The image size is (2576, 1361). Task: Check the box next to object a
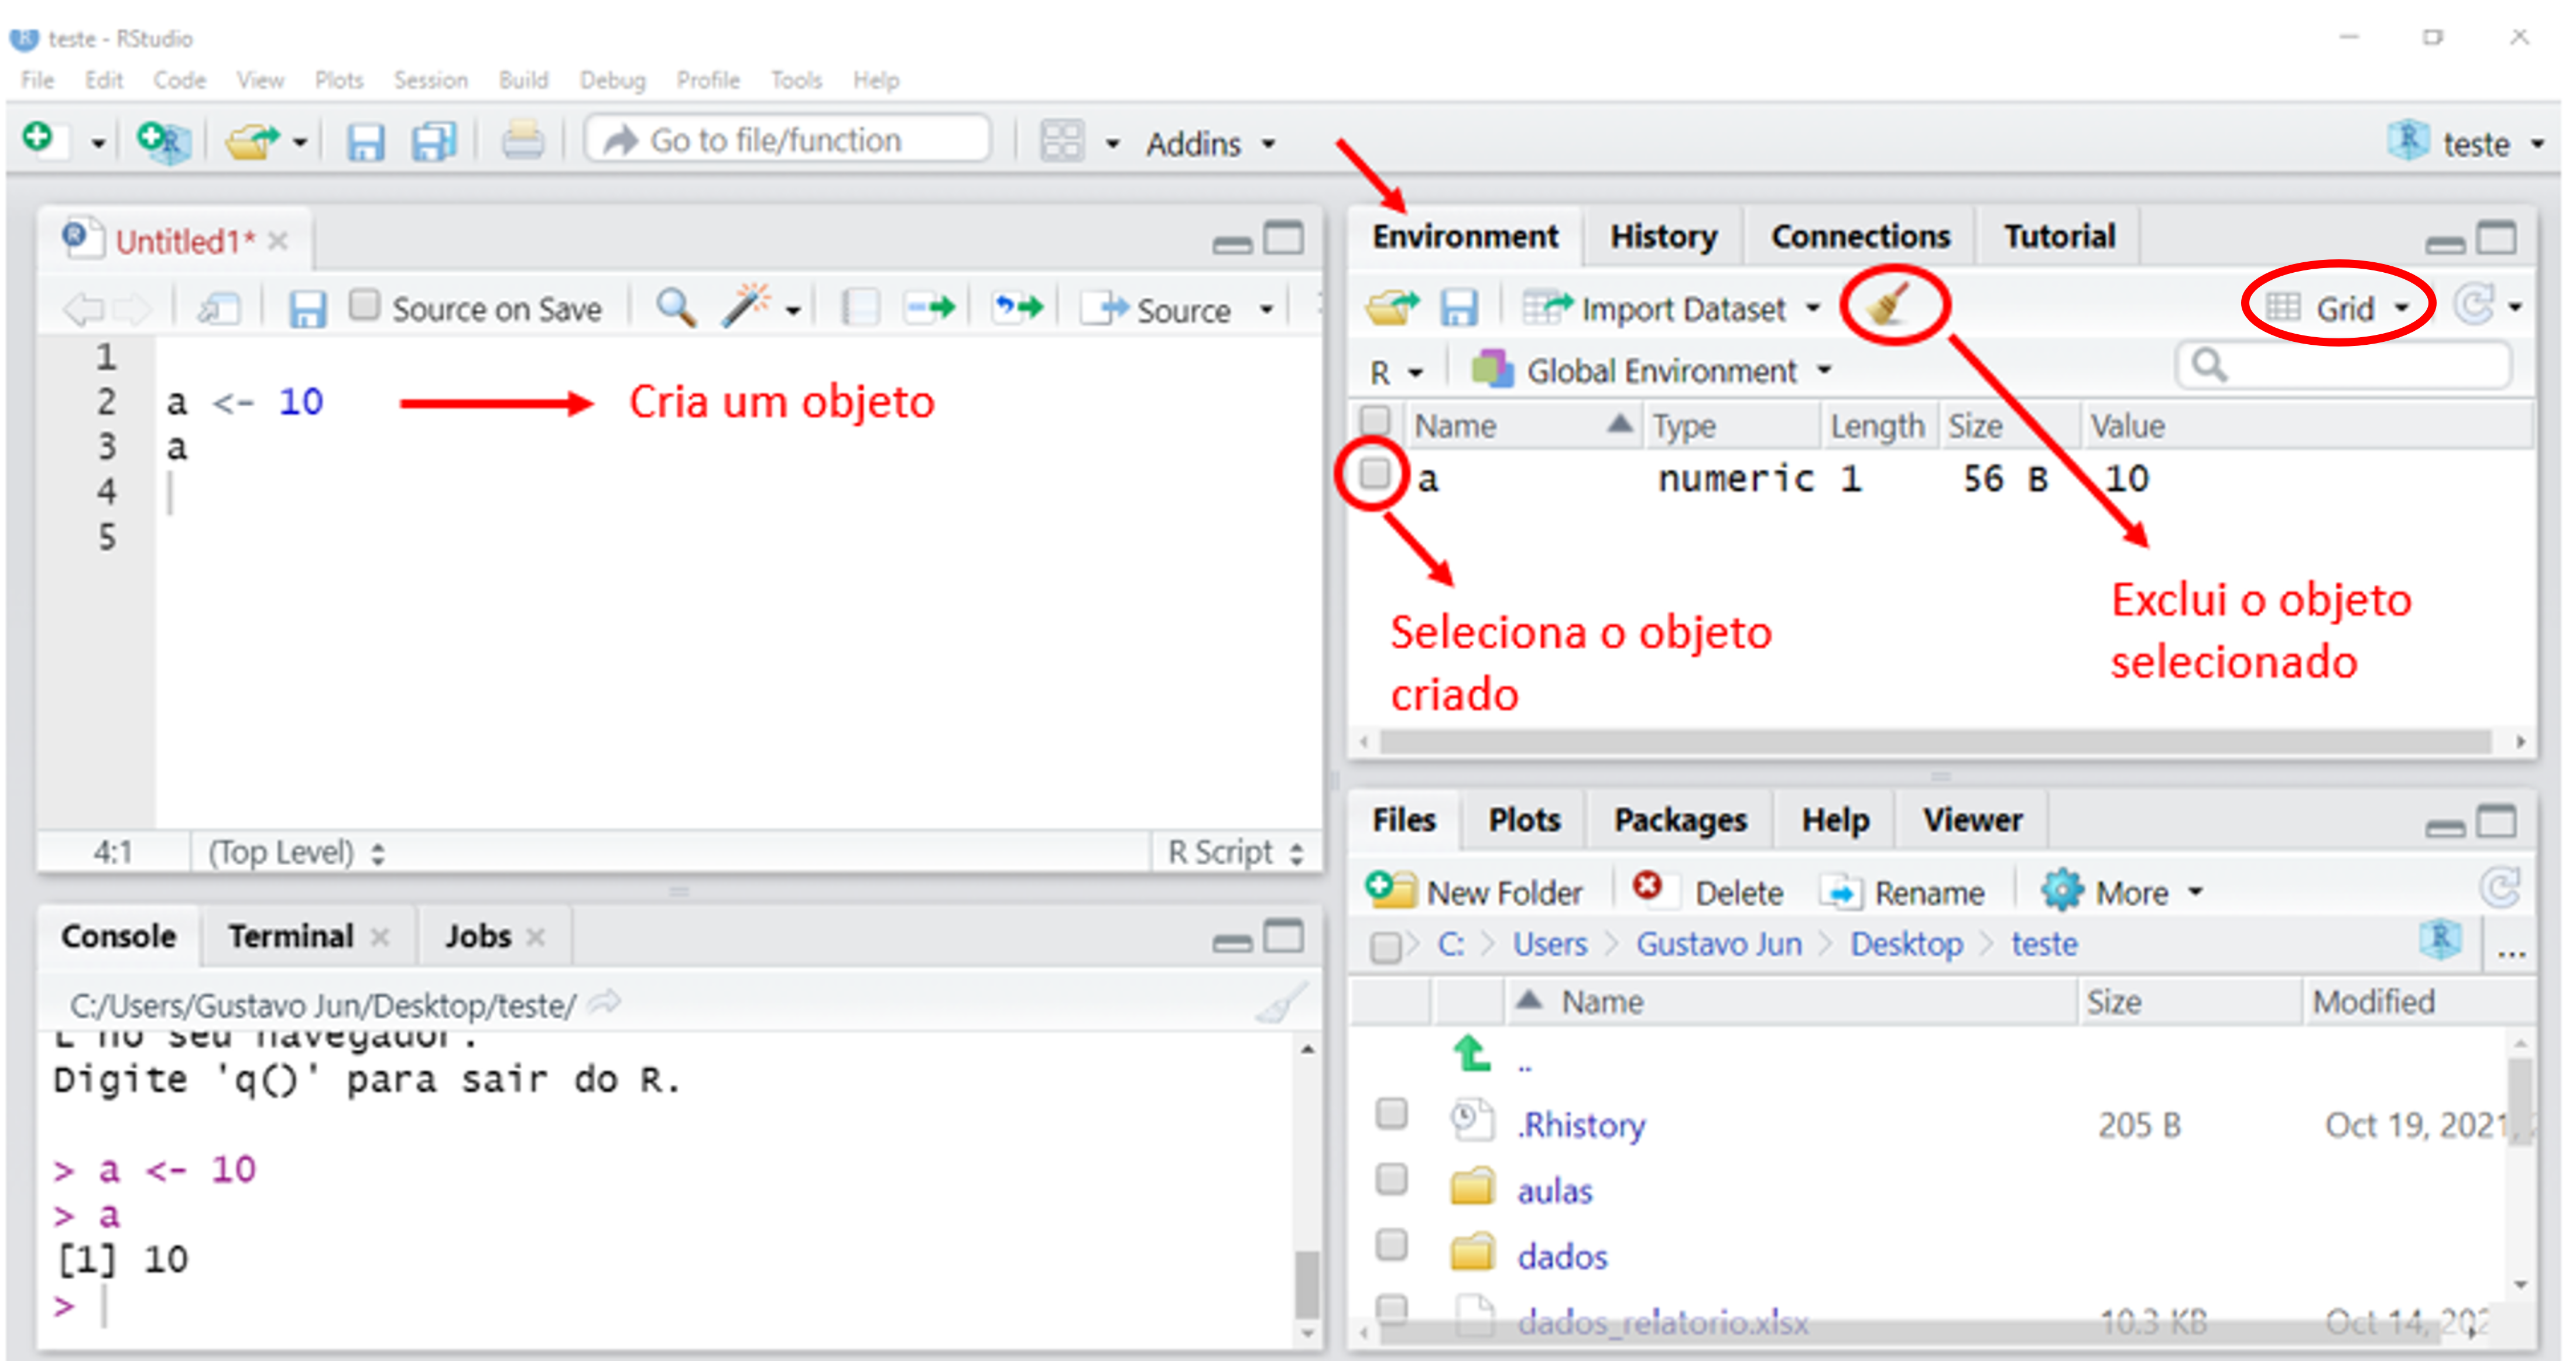[x=1375, y=473]
